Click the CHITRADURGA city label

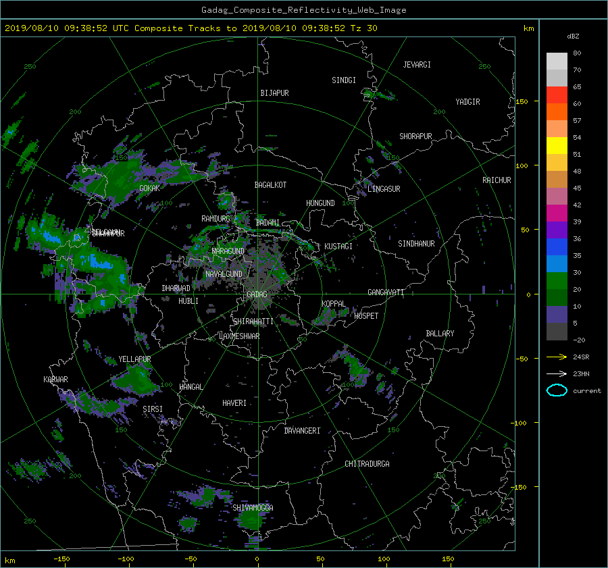click(x=367, y=464)
